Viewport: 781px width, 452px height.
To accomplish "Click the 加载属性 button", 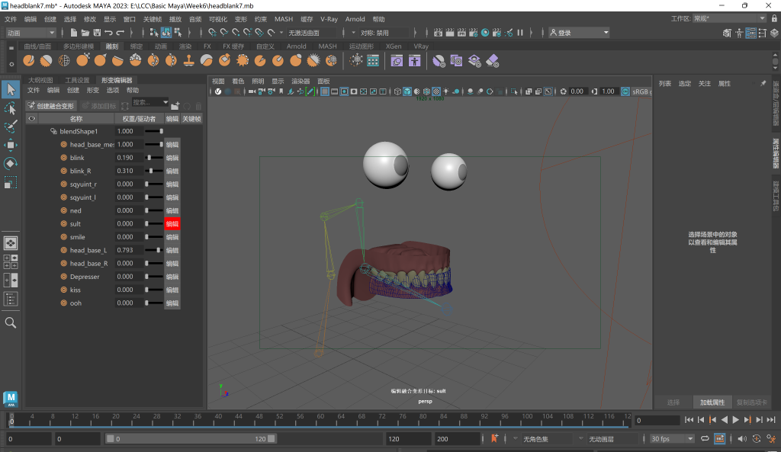I will pos(713,402).
